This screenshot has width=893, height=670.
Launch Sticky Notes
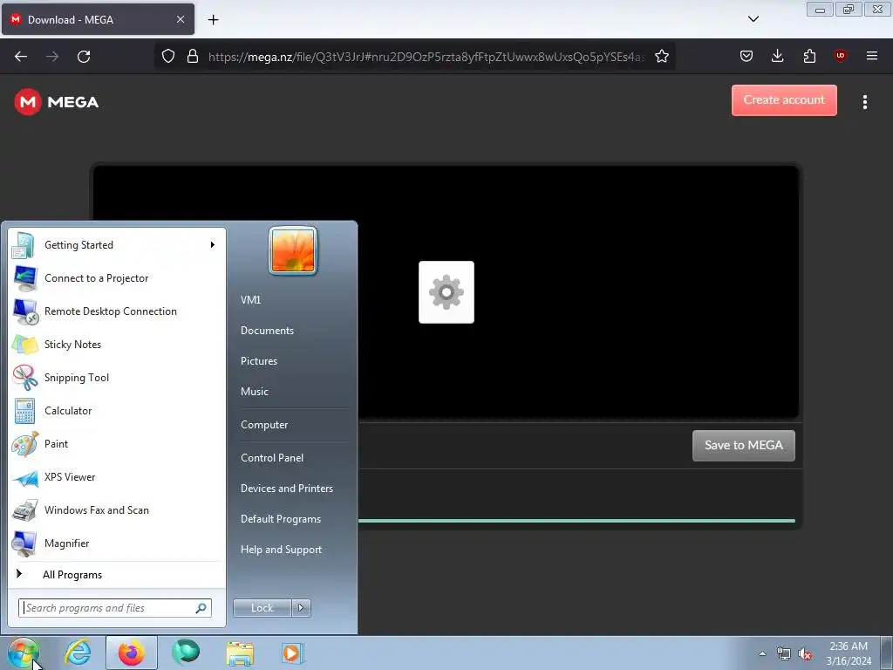117,344
